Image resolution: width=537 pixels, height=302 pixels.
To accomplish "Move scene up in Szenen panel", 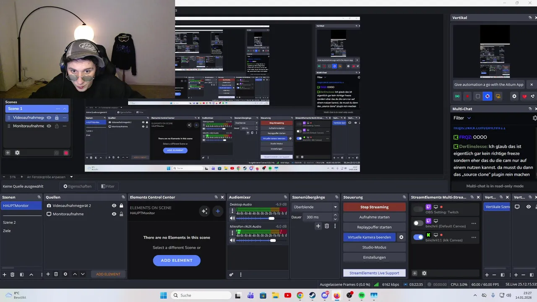I will click(x=31, y=274).
